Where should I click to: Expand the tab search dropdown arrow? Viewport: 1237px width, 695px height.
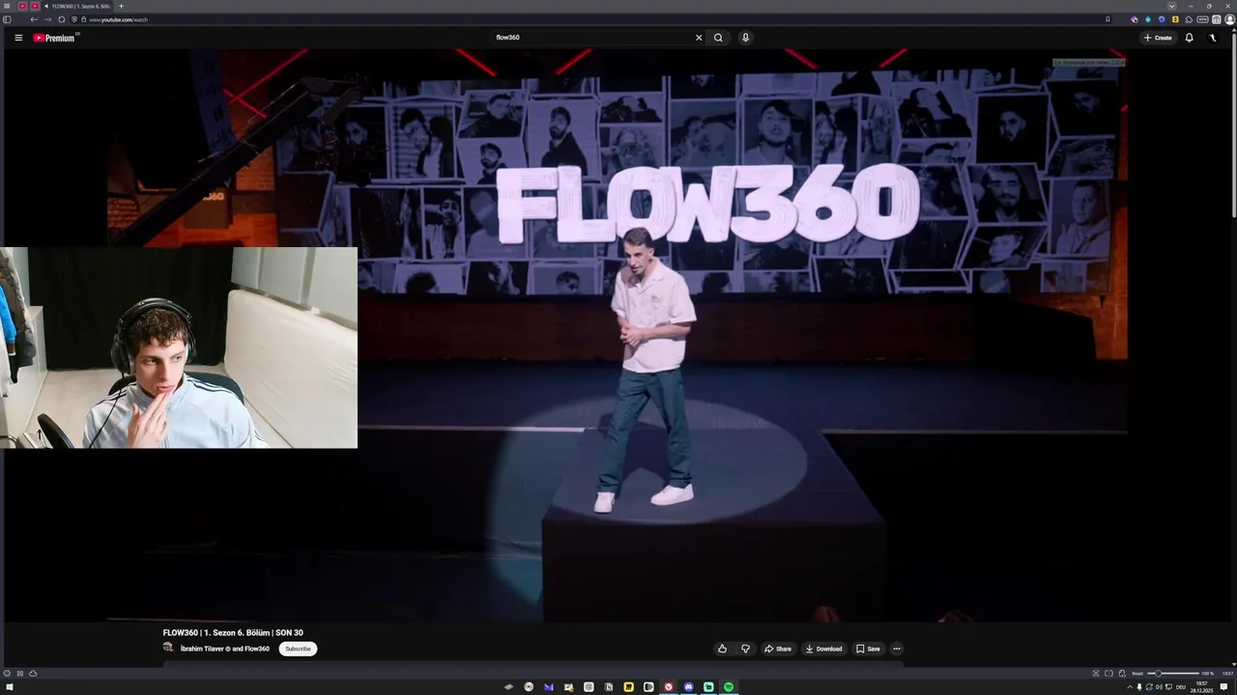click(1172, 6)
